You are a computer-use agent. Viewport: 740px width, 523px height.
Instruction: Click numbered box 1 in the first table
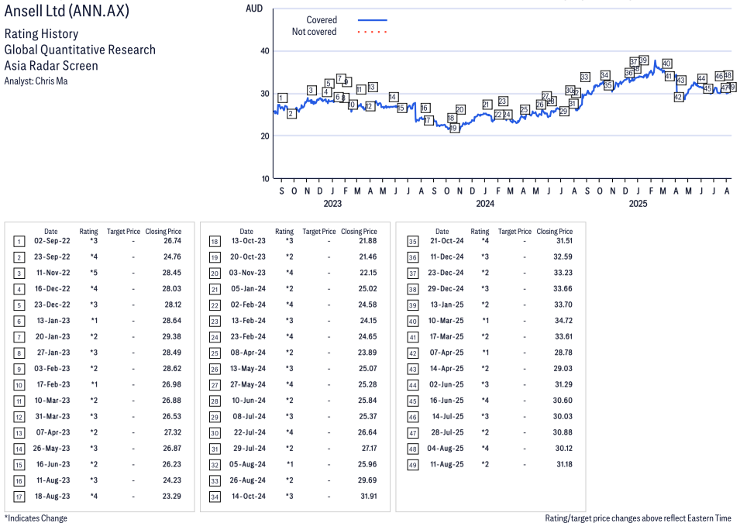point(19,242)
